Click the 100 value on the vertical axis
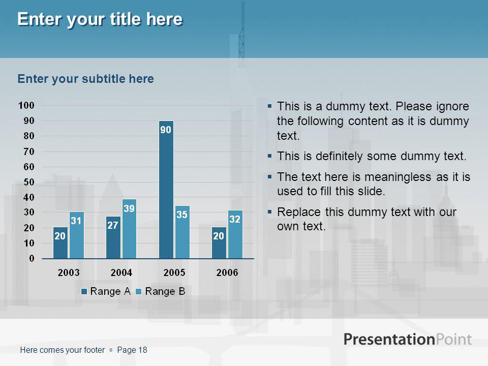 [26, 106]
